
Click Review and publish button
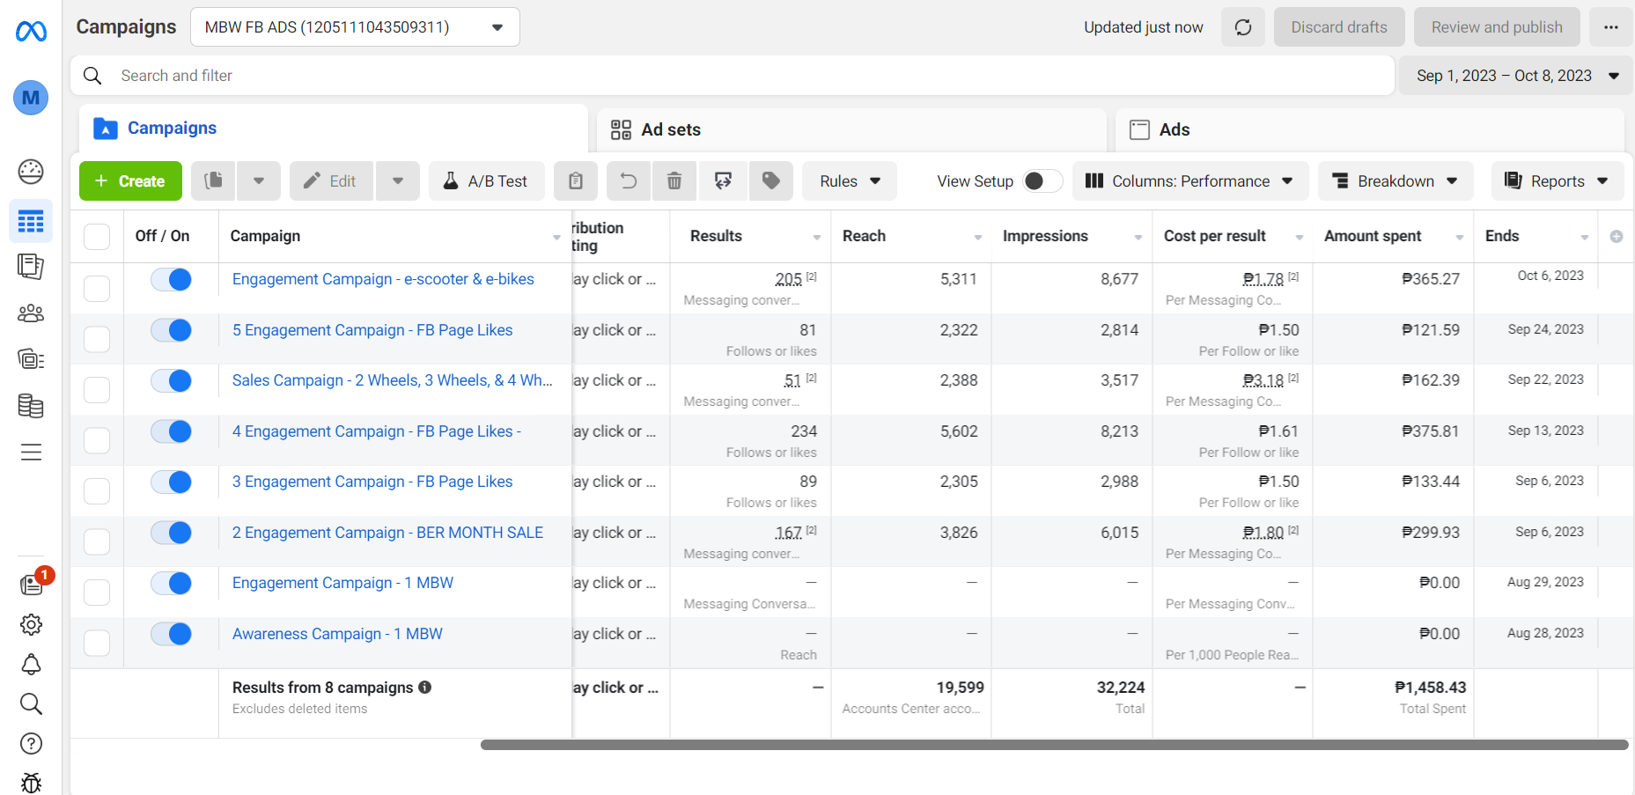(1497, 27)
